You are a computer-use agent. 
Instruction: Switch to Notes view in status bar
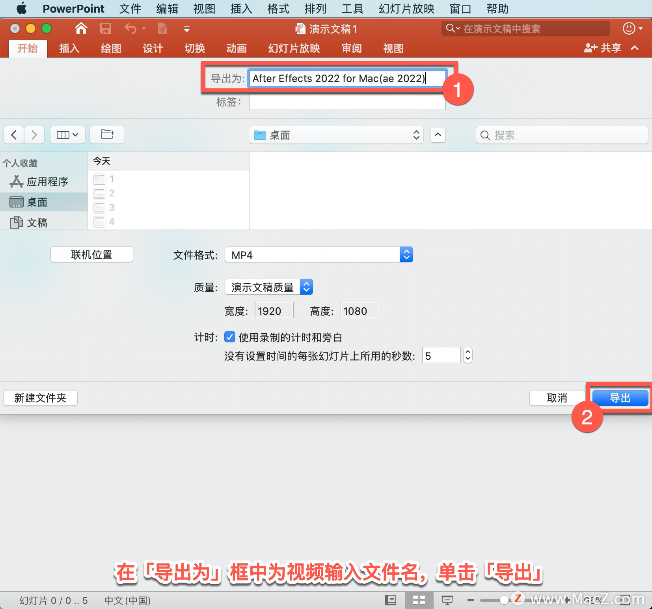391,600
